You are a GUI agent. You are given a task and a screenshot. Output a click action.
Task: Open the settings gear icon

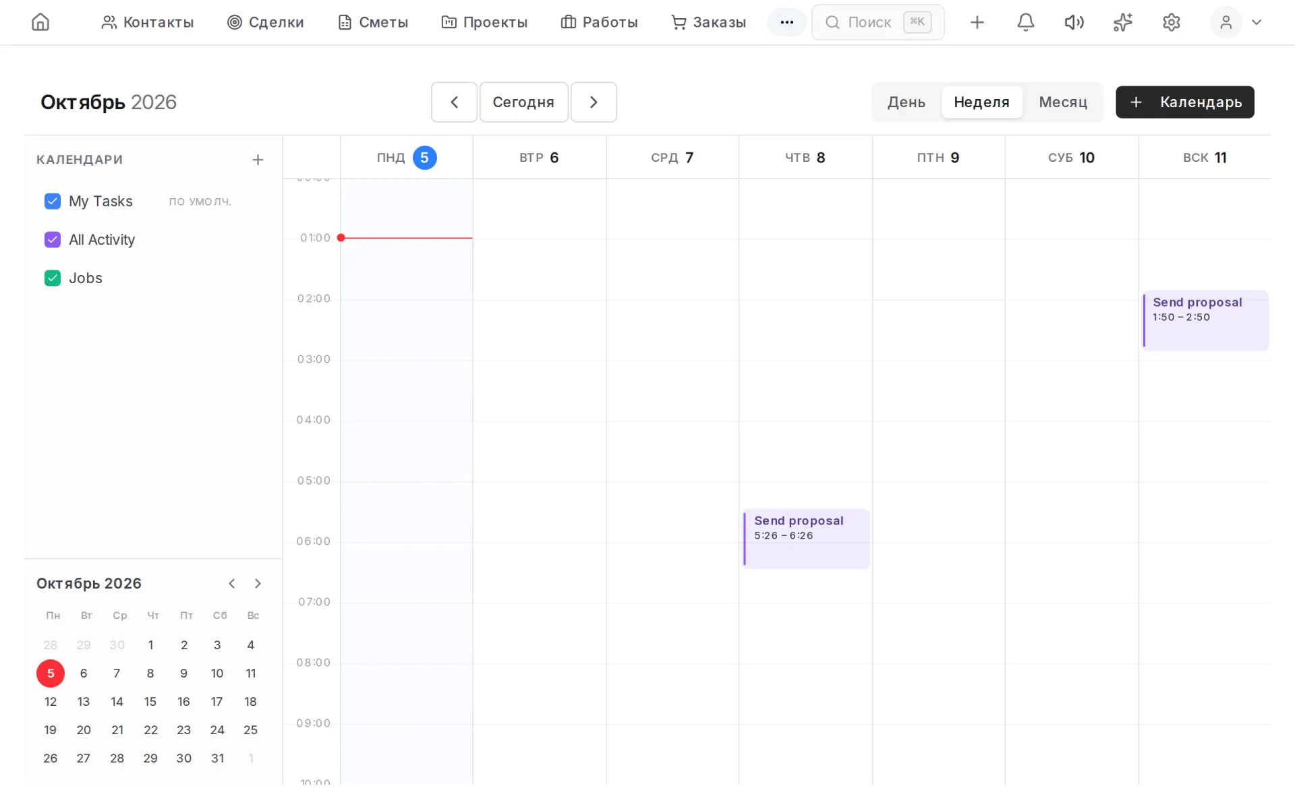tap(1171, 22)
